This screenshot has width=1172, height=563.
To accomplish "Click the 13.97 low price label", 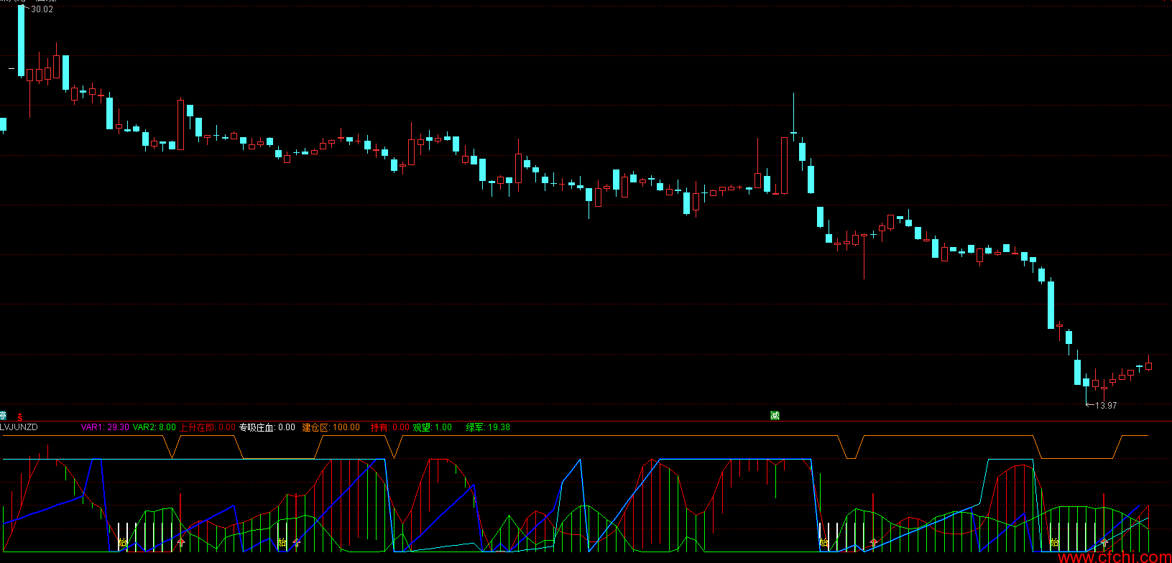I will coord(1105,406).
